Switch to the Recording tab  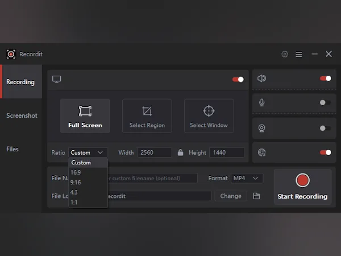tap(21, 81)
